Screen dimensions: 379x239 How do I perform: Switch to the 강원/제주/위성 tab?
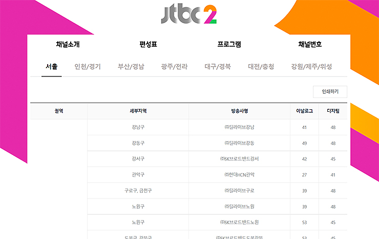[x=311, y=67]
